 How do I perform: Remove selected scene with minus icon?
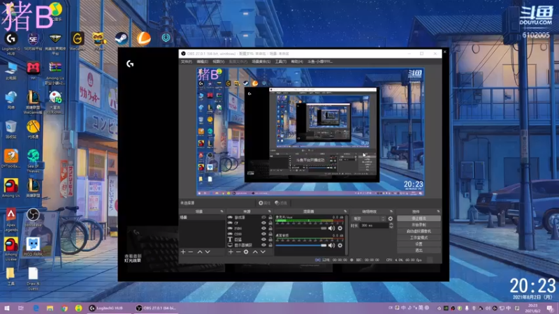pyautogui.click(x=191, y=252)
